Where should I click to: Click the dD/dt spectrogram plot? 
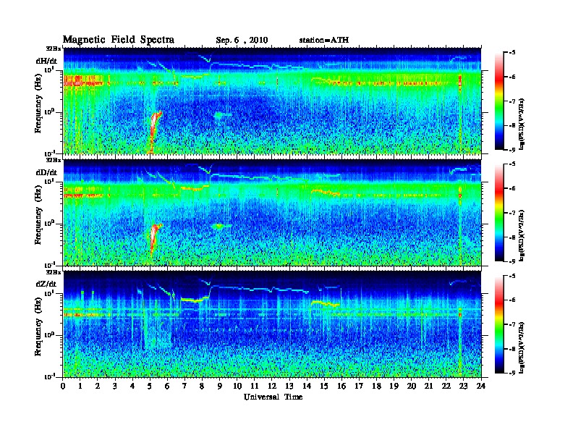(x=272, y=213)
